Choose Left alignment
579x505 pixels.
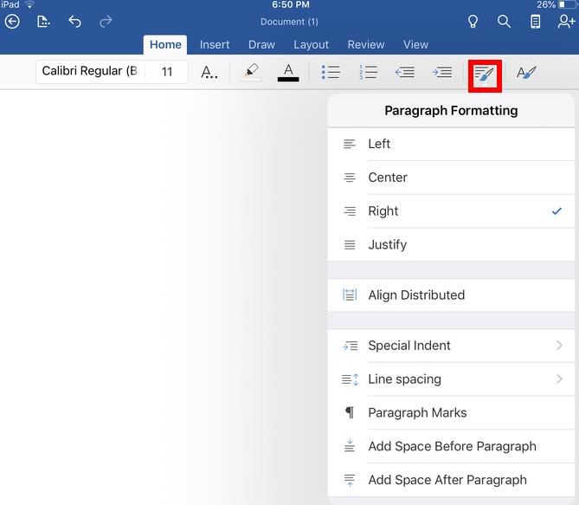(451, 144)
